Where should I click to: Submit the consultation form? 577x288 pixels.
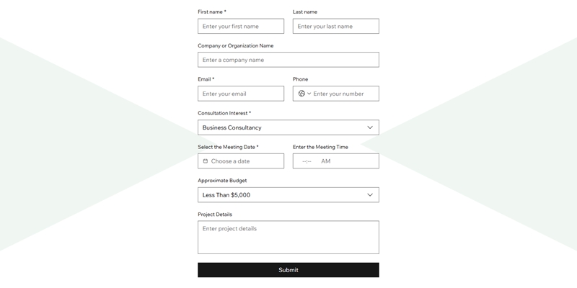[288, 270]
